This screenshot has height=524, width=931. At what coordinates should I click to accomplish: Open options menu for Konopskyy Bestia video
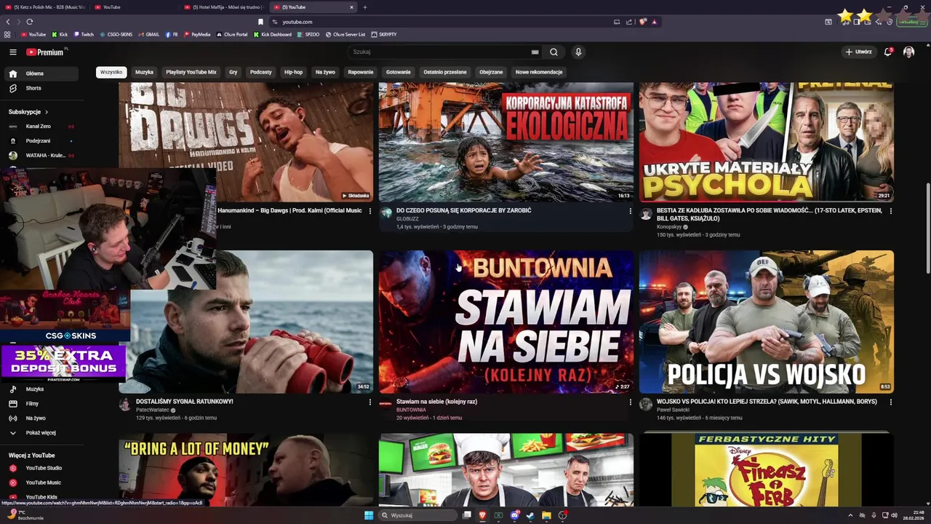pos(890,211)
